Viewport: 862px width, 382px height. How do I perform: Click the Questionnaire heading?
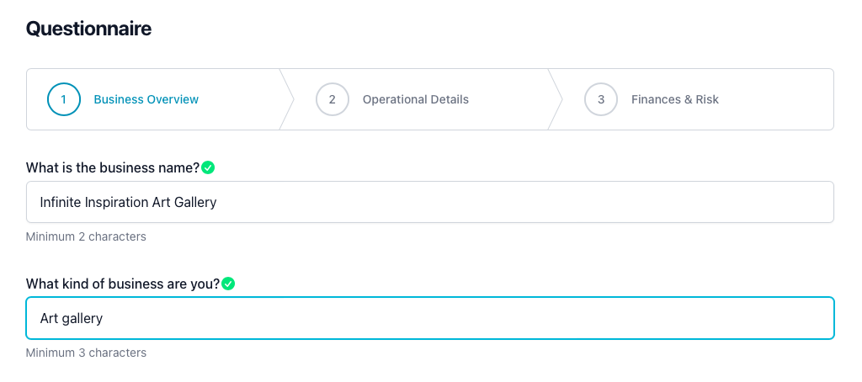pyautogui.click(x=88, y=29)
